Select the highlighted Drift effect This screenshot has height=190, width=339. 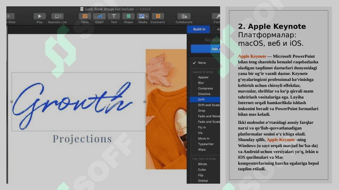(205, 100)
